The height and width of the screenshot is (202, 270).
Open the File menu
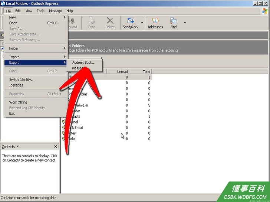(x=8, y=11)
